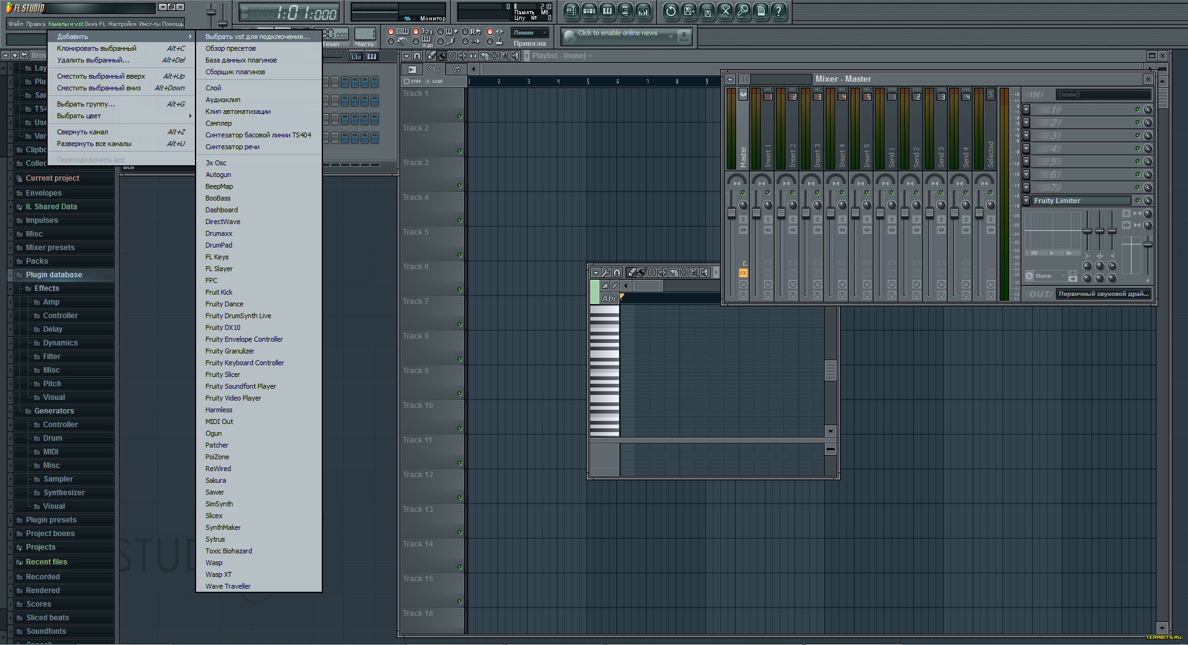The height and width of the screenshot is (645, 1188).
Task: Open the step sequencer from top toolbar
Action: (589, 11)
